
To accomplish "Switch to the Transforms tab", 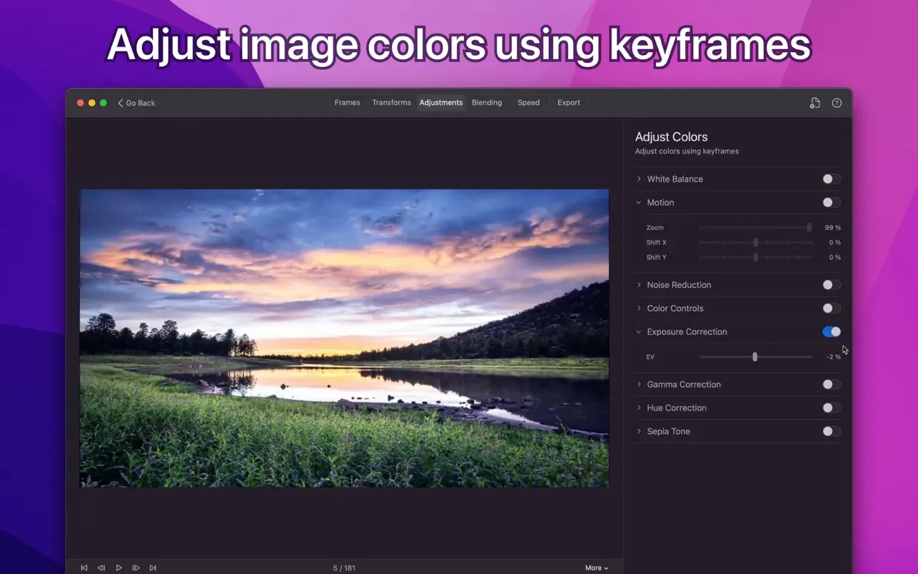I will (391, 103).
